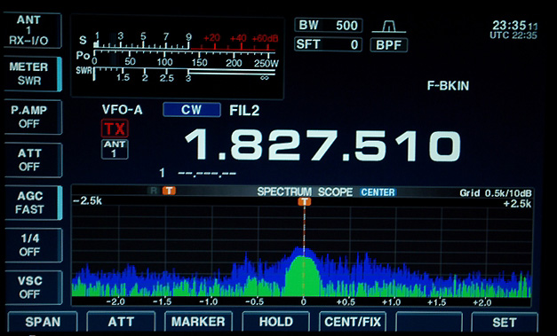Open the SPAN scope setting

coord(43,322)
